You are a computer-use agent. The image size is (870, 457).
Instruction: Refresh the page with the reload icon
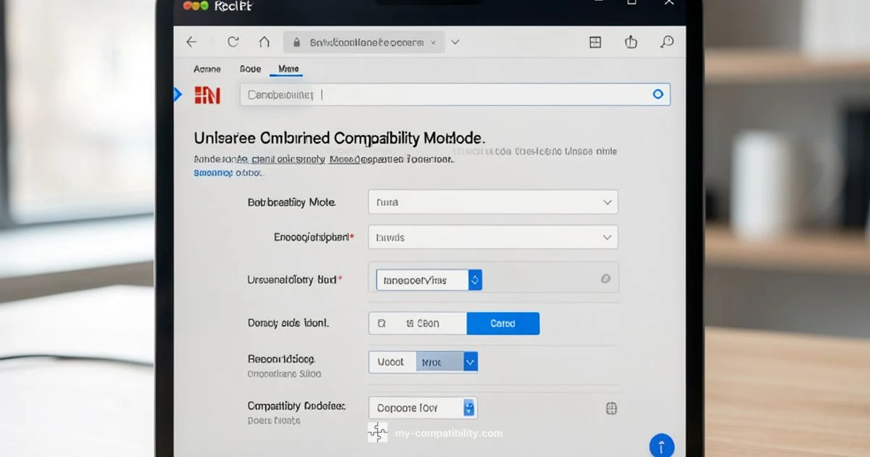233,41
